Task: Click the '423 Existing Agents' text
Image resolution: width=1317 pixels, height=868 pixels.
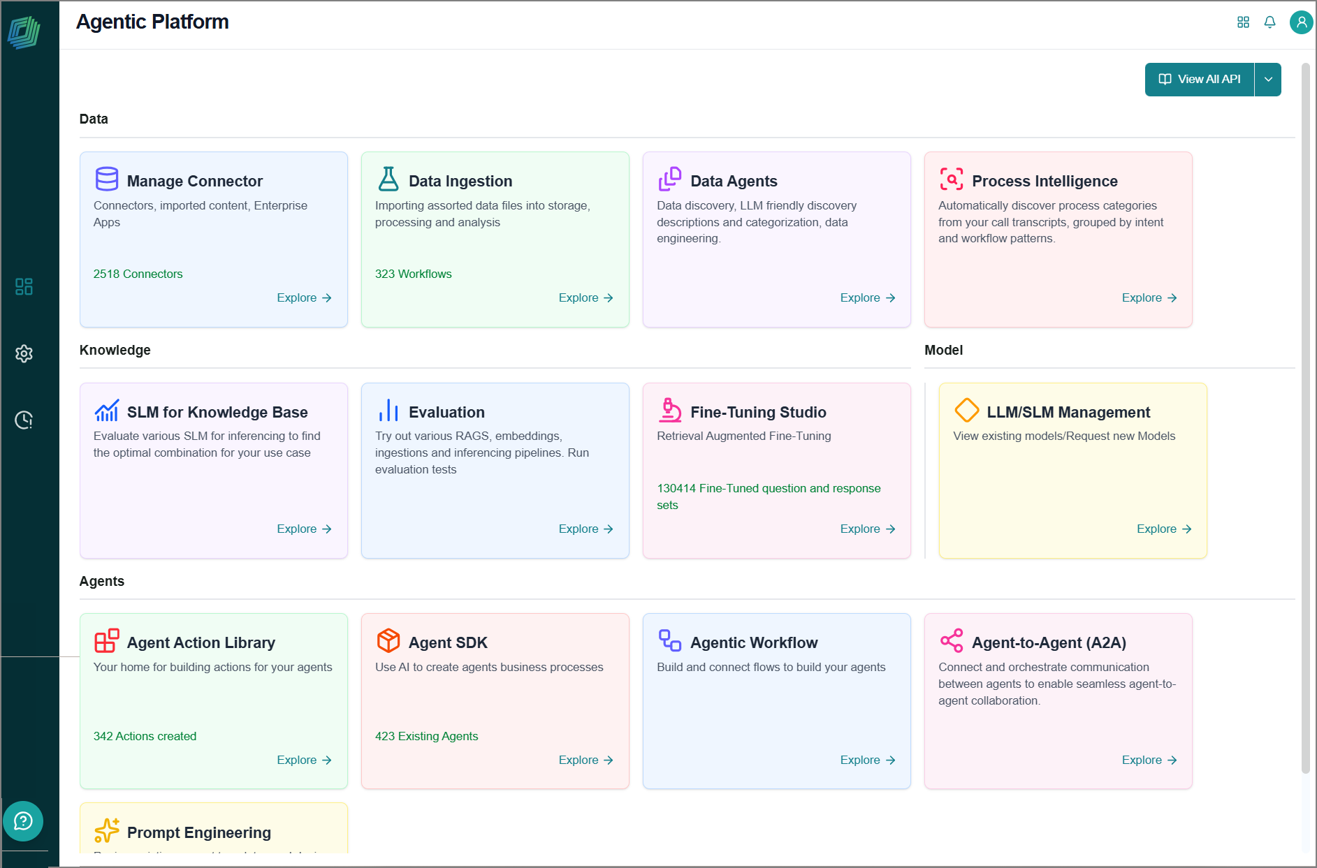Action: (426, 736)
